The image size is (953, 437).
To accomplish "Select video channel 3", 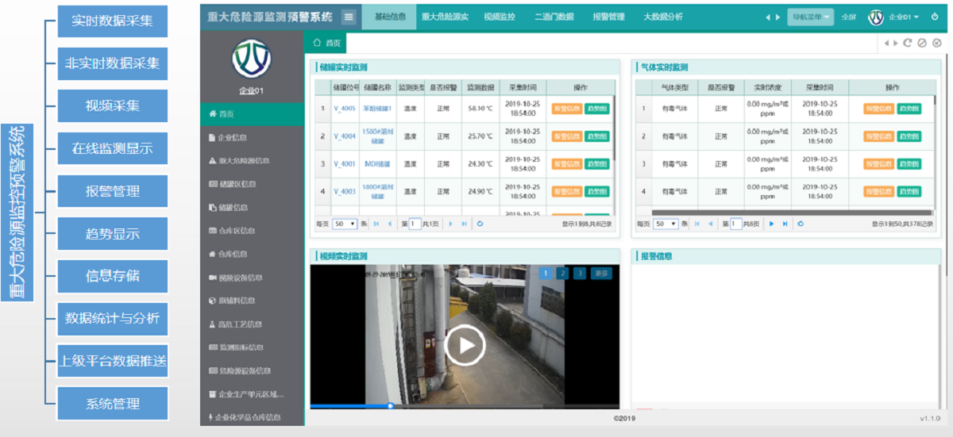I will click(580, 273).
